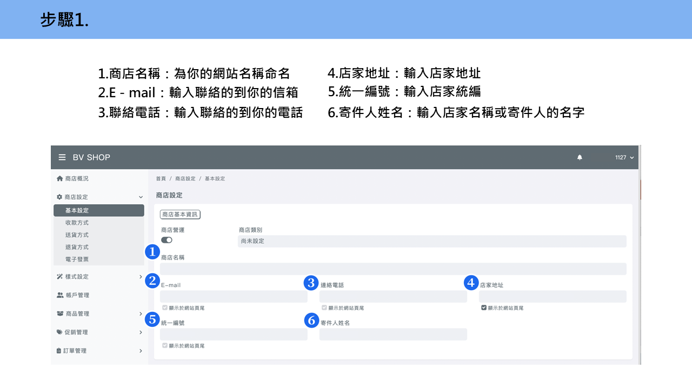Image resolution: width=692 pixels, height=389 pixels.
Task: Click the home icon for 商店概況
Action: [x=60, y=178]
